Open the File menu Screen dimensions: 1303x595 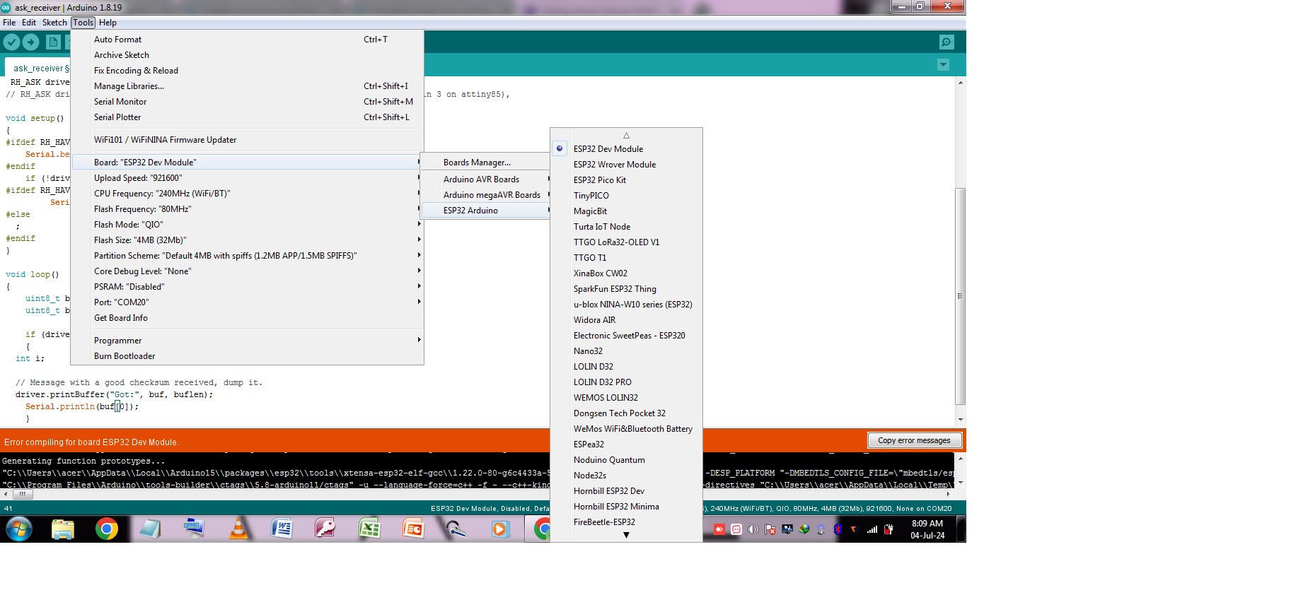pyautogui.click(x=9, y=23)
